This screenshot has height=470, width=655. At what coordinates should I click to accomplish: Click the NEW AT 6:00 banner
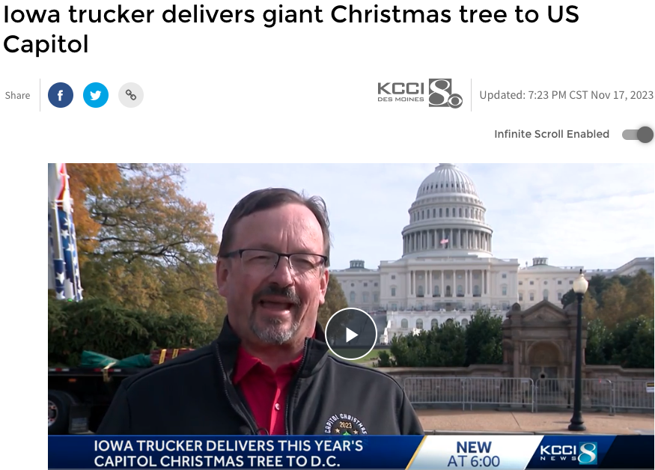(473, 454)
